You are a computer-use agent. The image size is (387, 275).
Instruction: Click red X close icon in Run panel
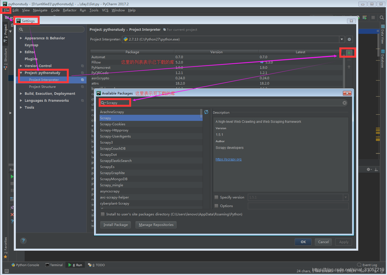click(12, 215)
